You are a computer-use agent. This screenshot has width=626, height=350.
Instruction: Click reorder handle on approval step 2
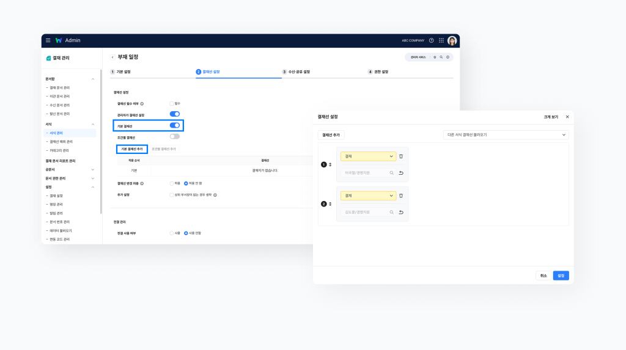pos(331,203)
